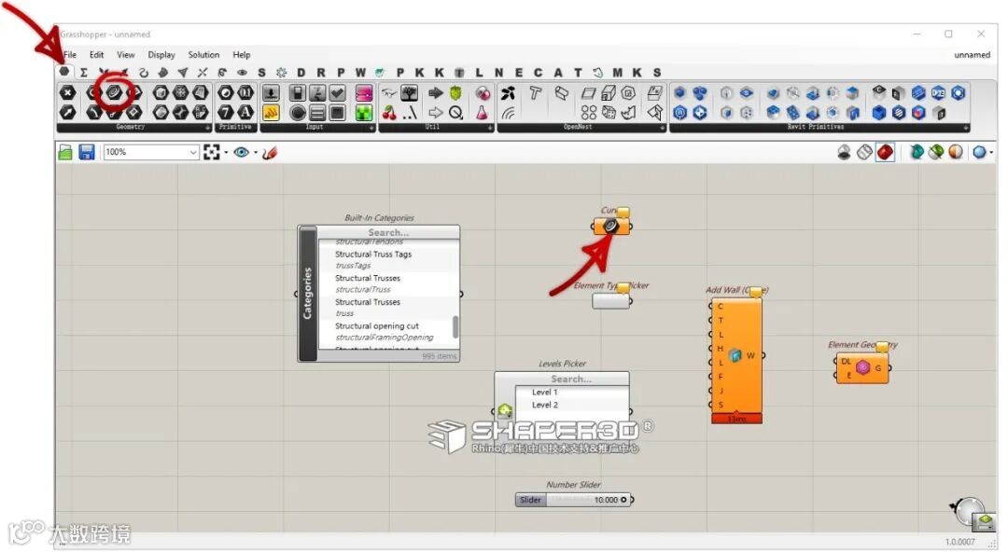Turn off geometry preview
The height and width of the screenshot is (552, 1008).
click(844, 152)
